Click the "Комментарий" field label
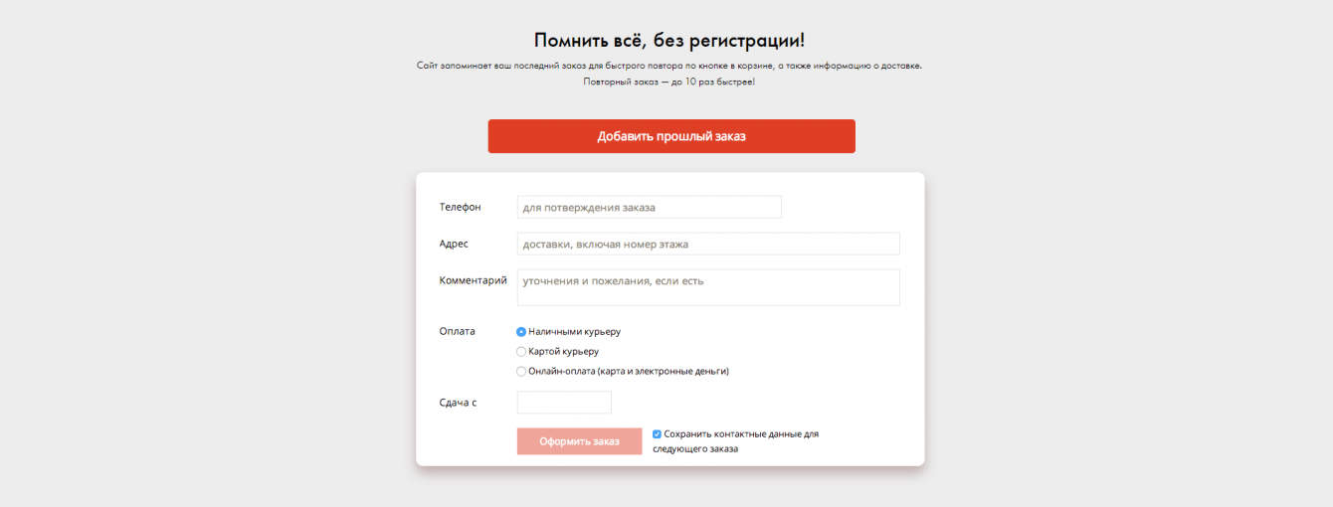 tap(473, 280)
